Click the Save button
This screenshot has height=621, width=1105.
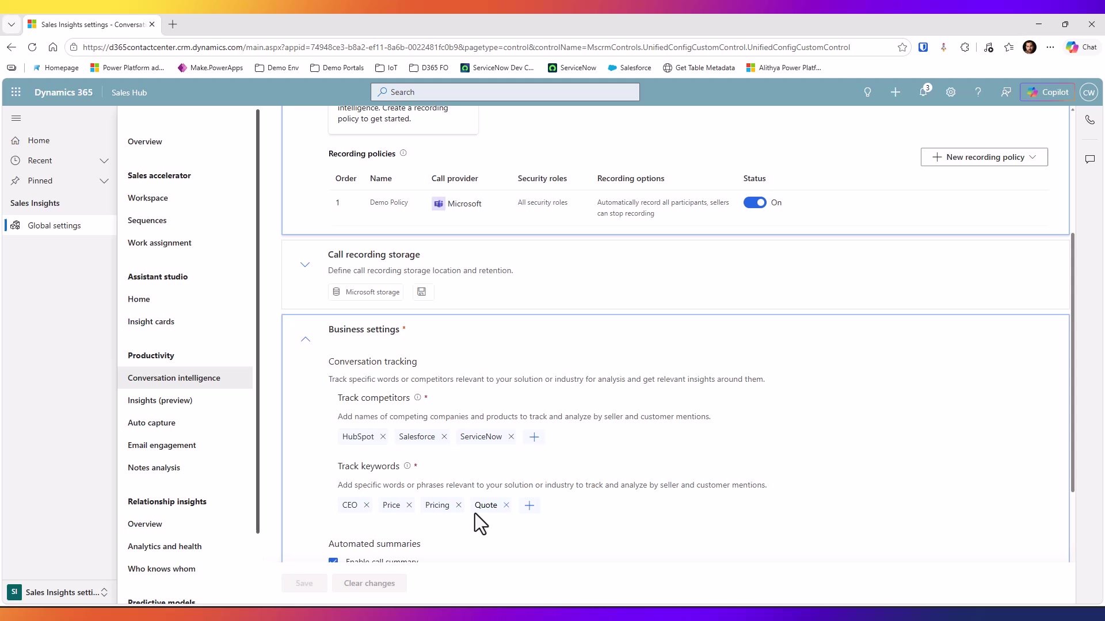click(x=304, y=583)
